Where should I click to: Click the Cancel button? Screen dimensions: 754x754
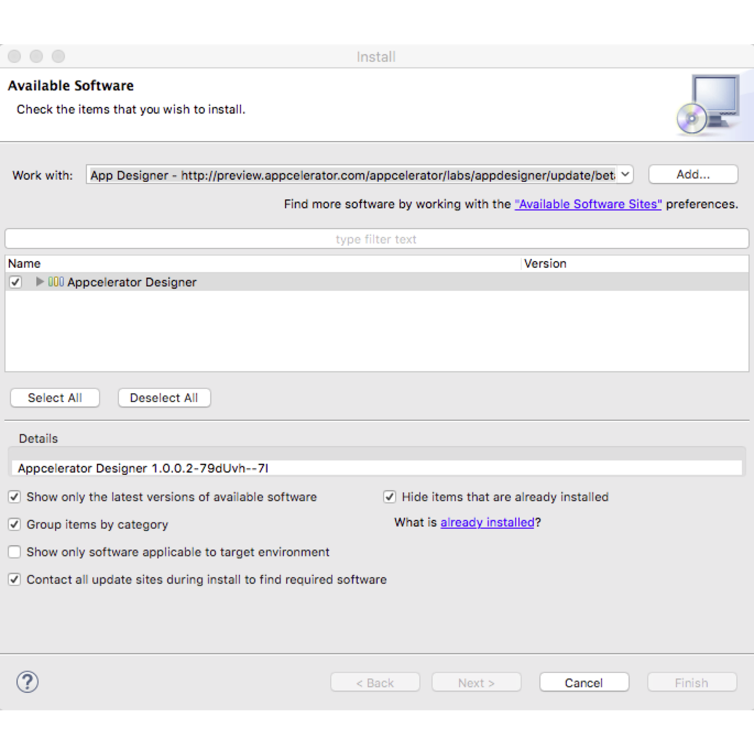[x=584, y=682]
